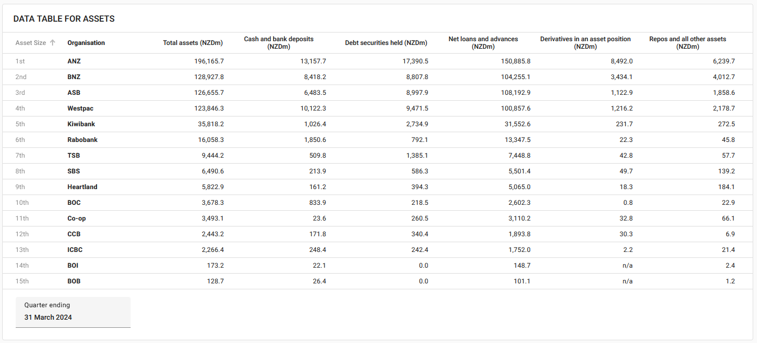This screenshot has height=343, width=757.
Task: Click Derivatives in an asset position header
Action: [585, 43]
